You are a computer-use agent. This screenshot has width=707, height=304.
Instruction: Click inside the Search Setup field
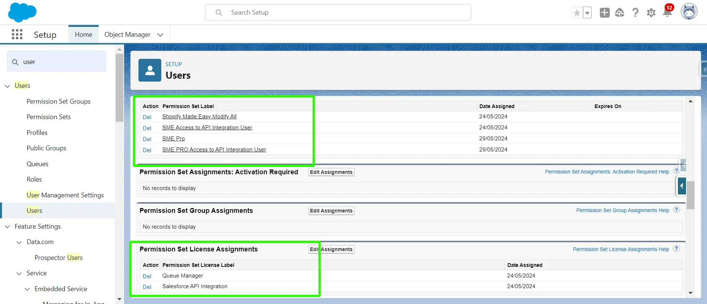[x=338, y=12]
